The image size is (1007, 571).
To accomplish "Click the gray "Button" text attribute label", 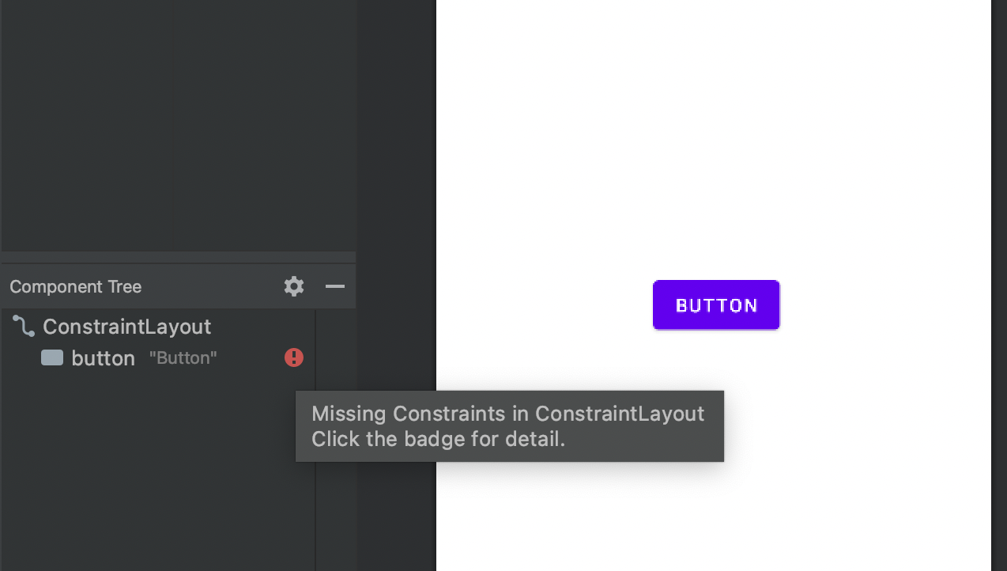I will tap(183, 358).
